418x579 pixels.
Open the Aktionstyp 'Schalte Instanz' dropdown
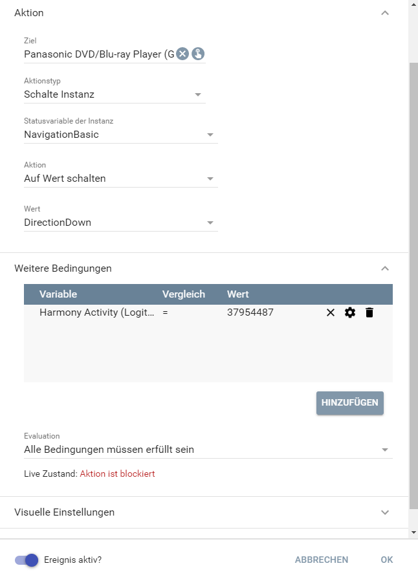[x=115, y=94]
